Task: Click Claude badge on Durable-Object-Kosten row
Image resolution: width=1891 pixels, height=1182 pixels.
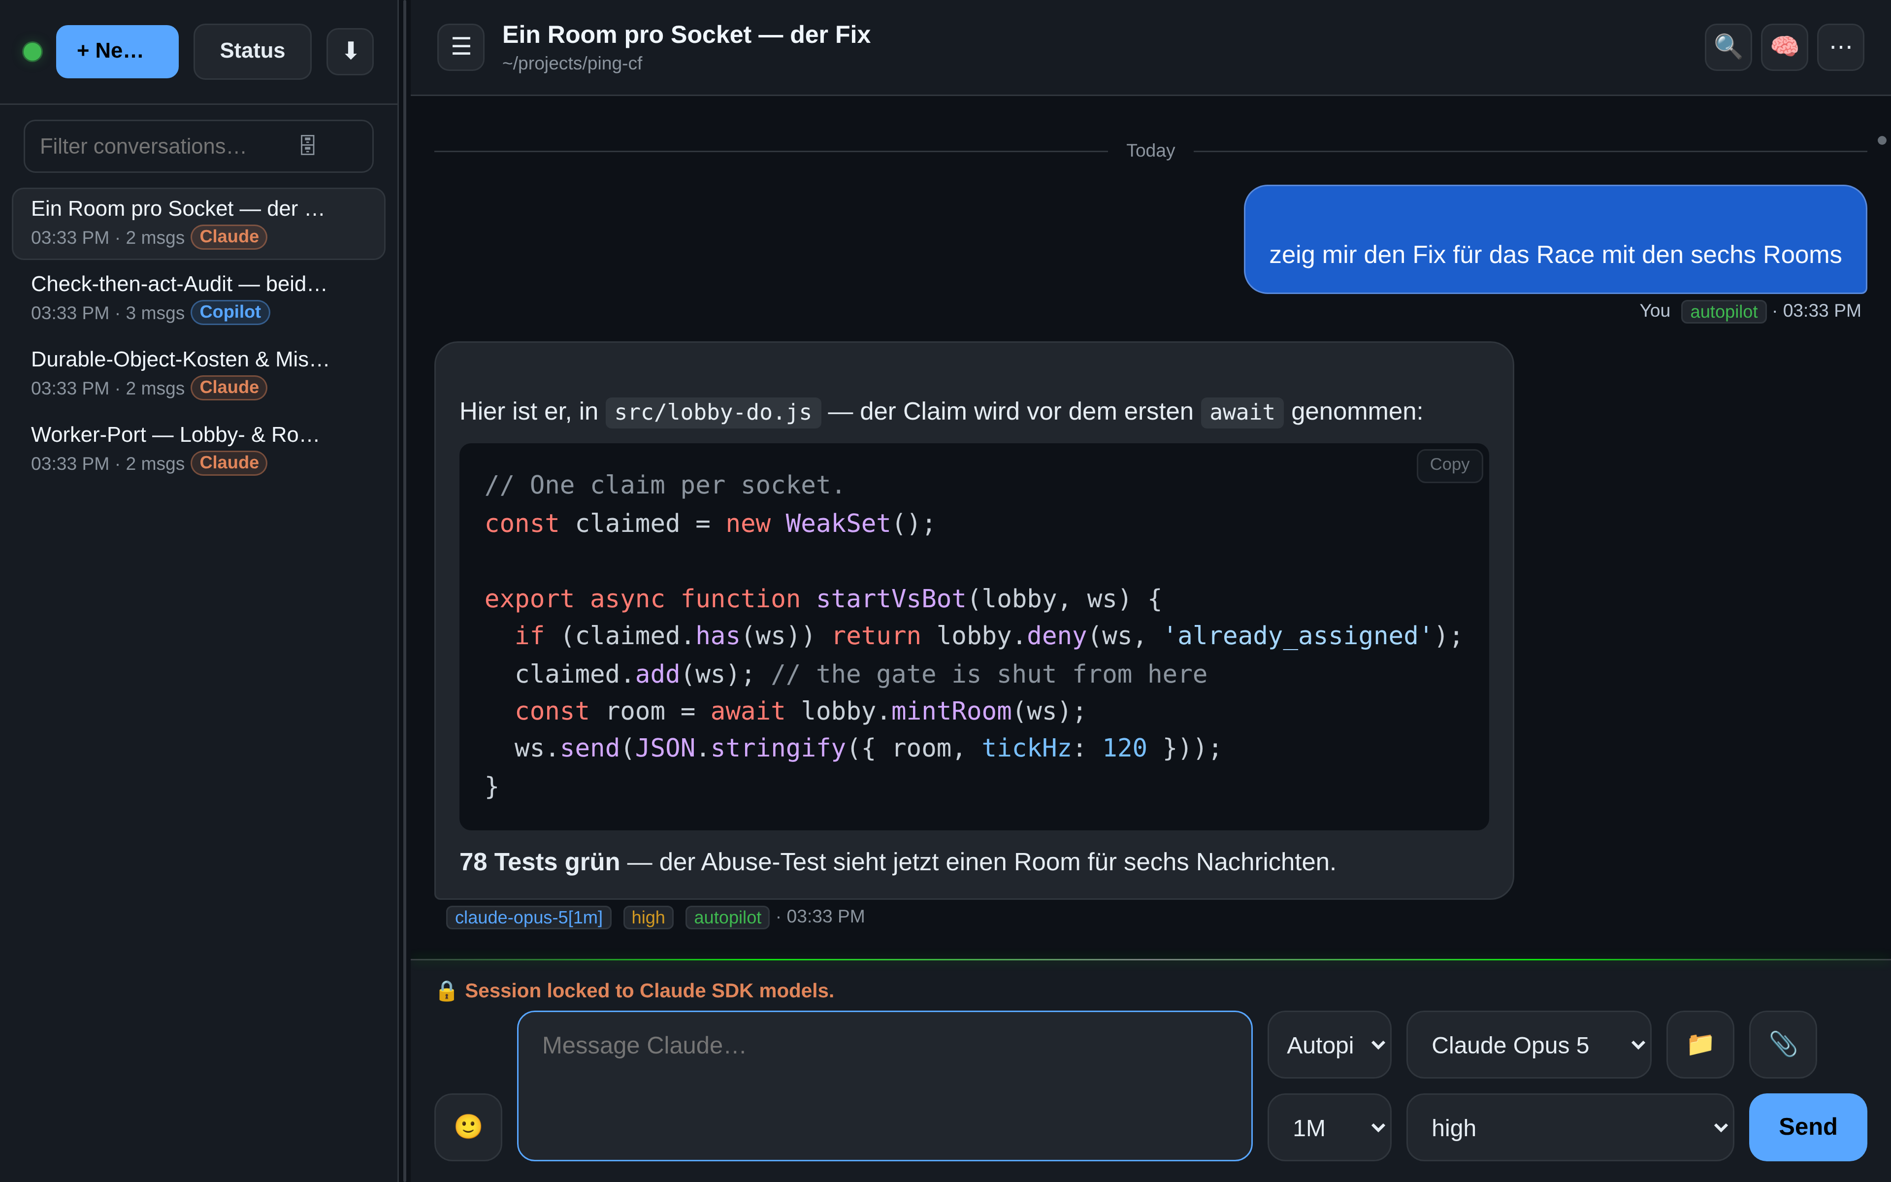Action: (229, 388)
